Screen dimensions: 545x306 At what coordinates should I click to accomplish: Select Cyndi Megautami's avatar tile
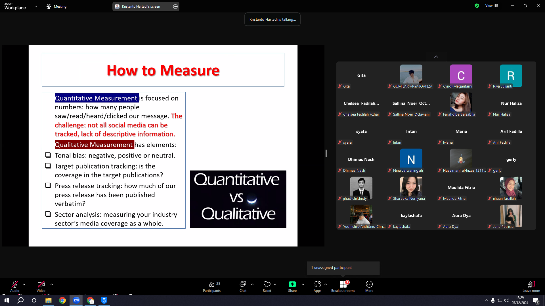coord(461,76)
